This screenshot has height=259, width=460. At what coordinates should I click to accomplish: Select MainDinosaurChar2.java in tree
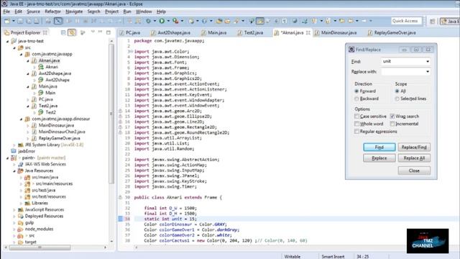click(62, 132)
